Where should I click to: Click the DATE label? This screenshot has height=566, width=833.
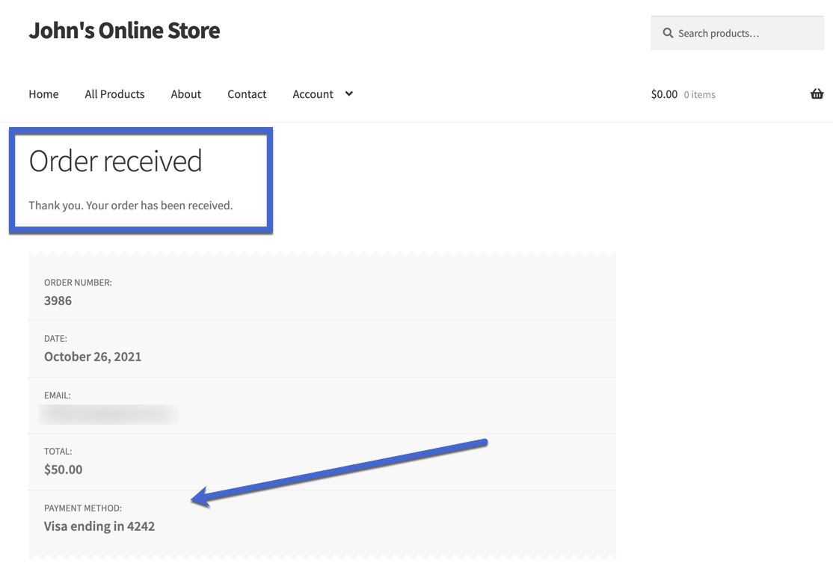55,338
